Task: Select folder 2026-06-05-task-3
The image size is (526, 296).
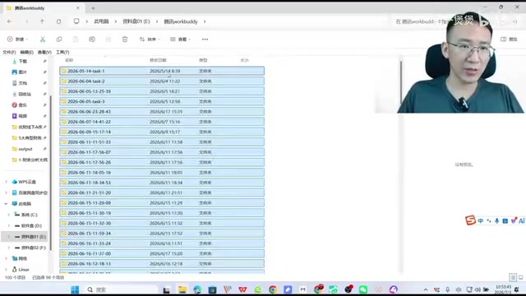Action: tap(162, 101)
